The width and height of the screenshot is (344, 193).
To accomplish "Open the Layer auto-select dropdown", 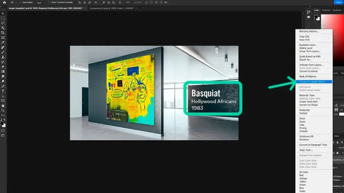I will click(x=40, y=3).
